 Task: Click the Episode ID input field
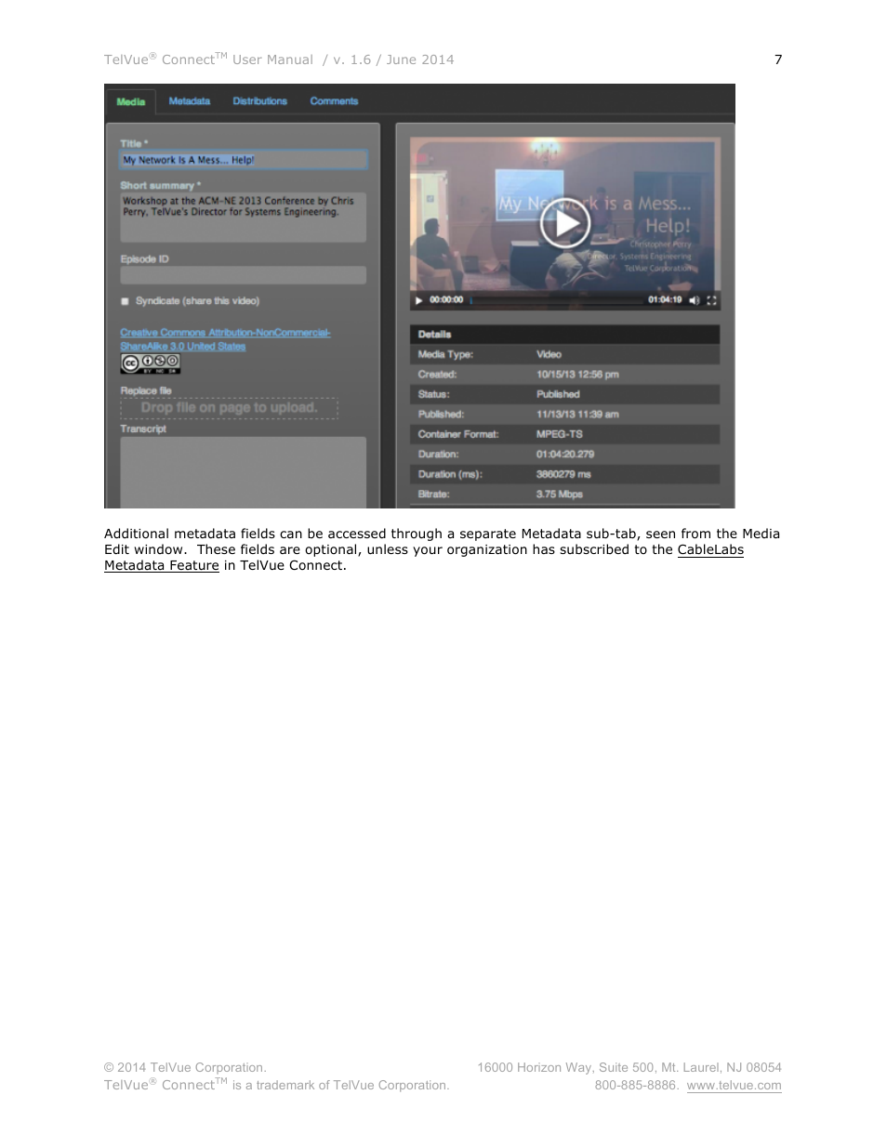pyautogui.click(x=244, y=275)
